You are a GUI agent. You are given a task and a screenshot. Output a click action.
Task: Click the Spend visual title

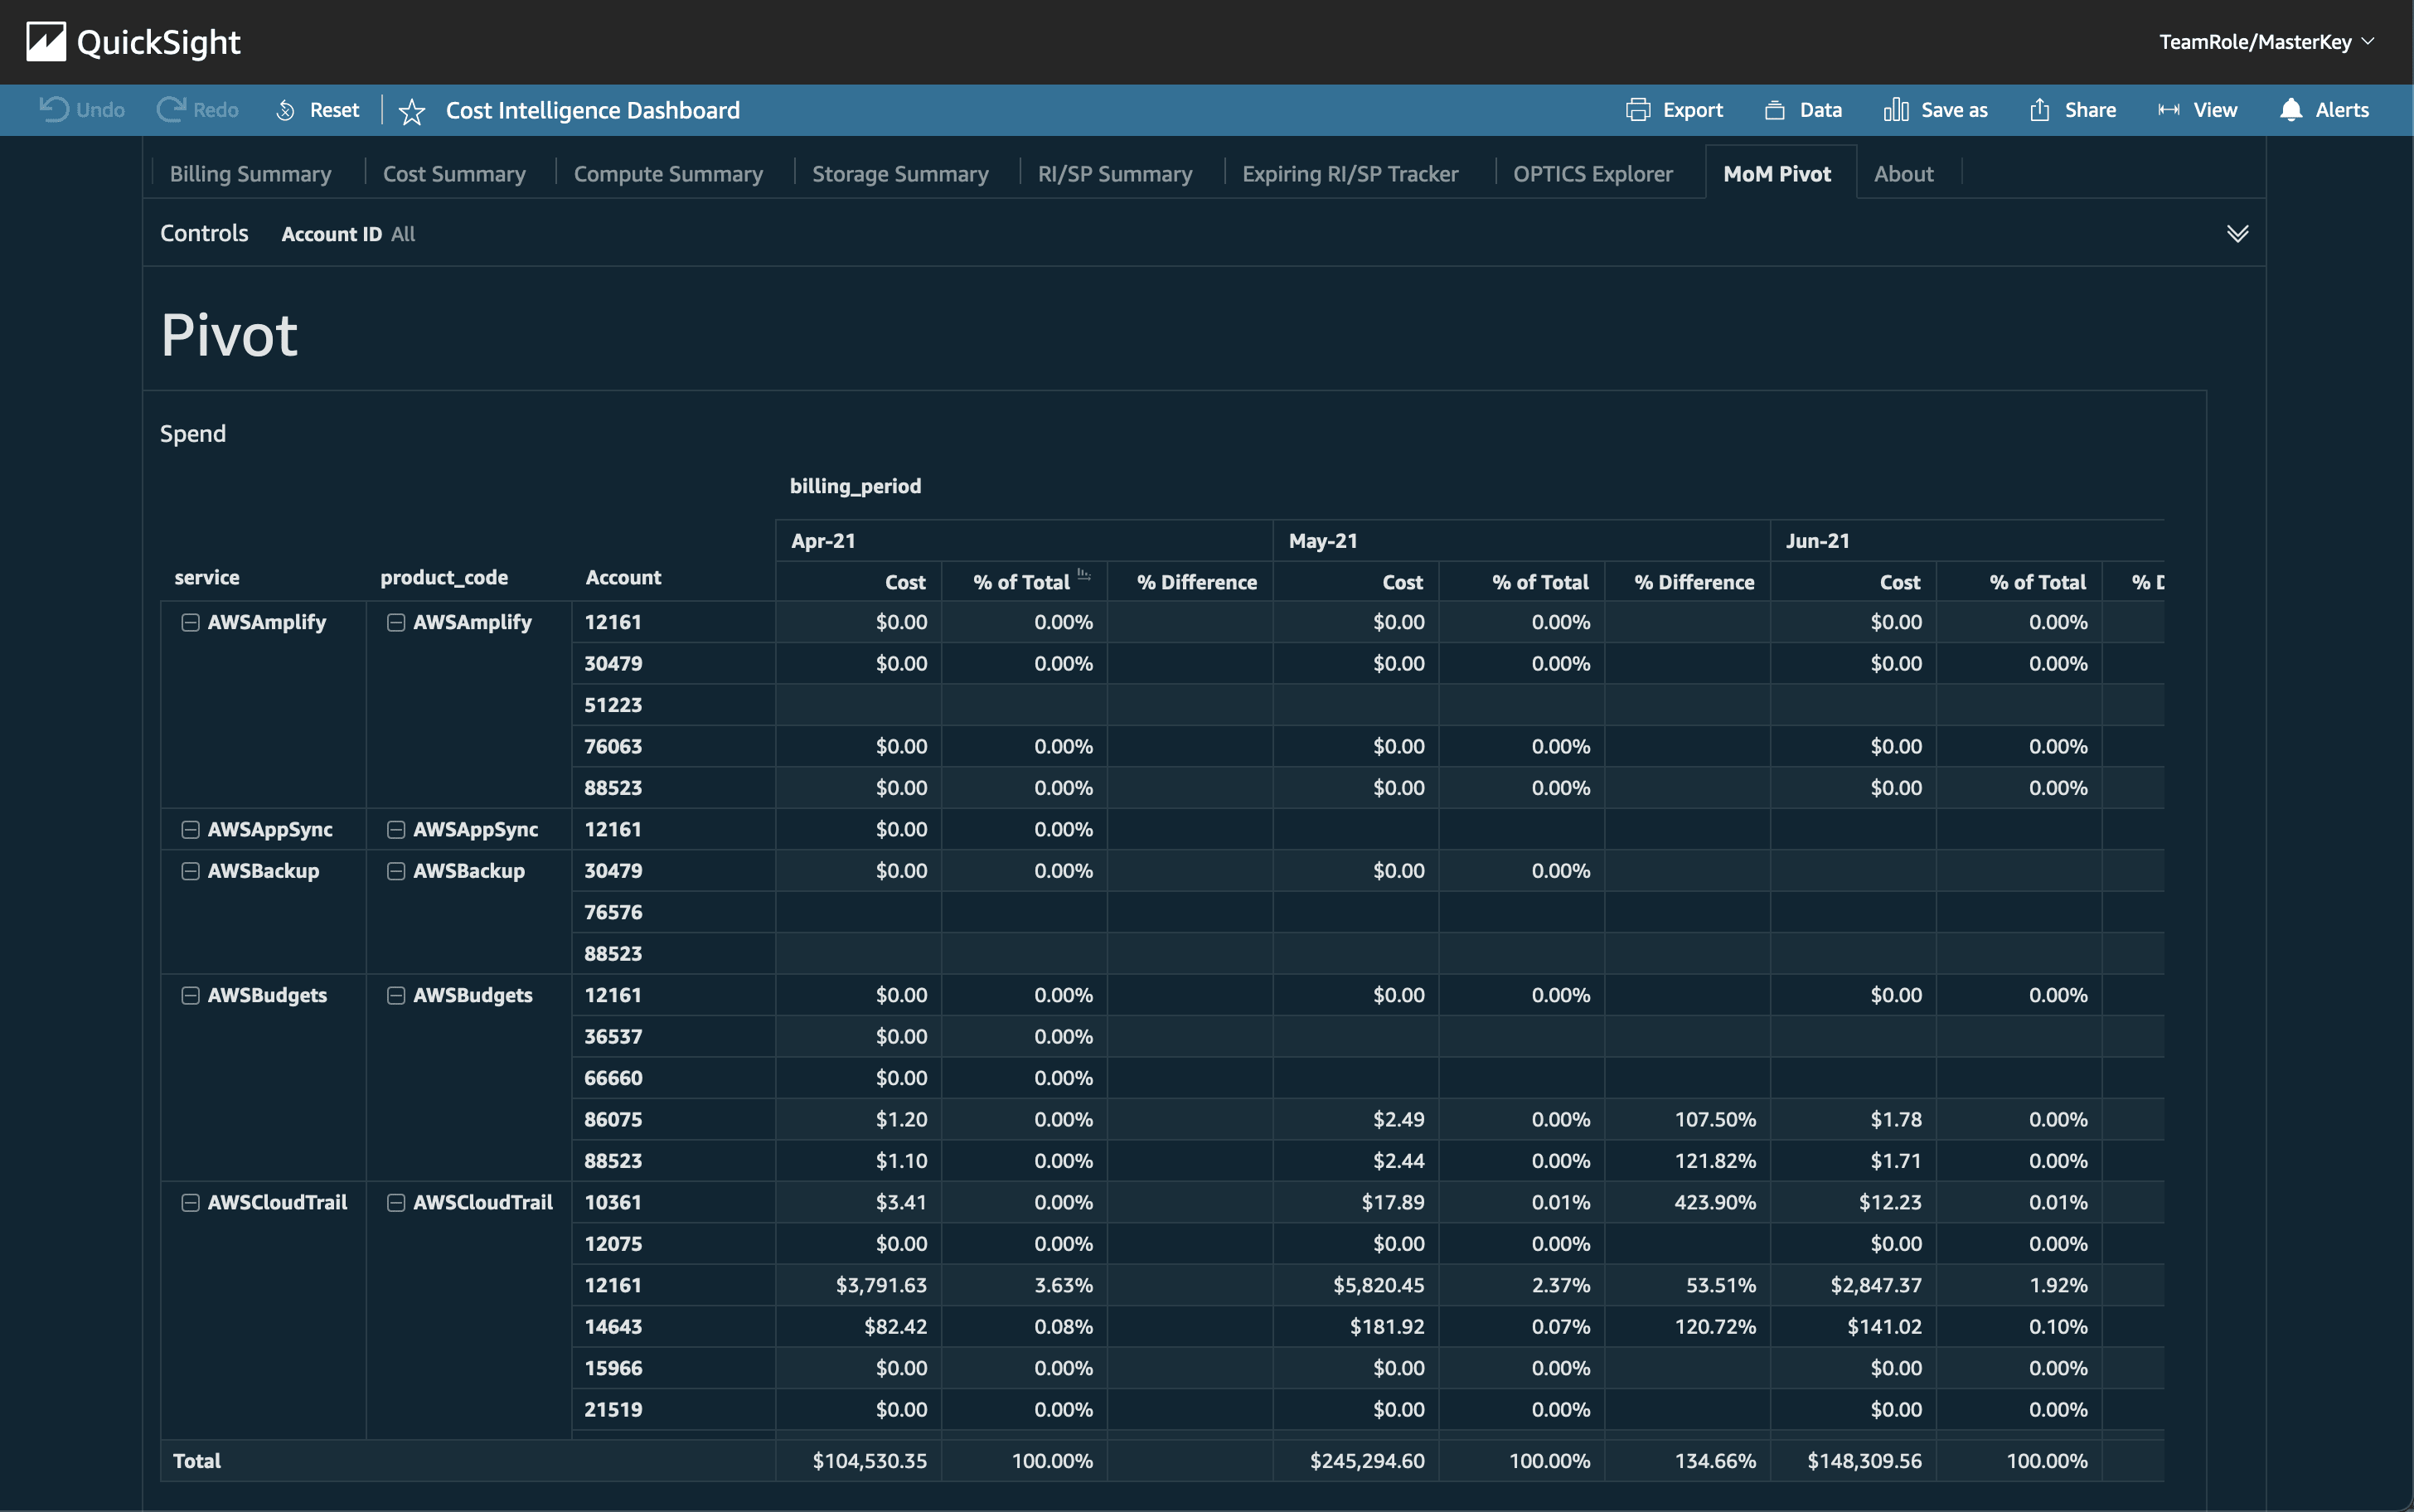click(x=193, y=433)
